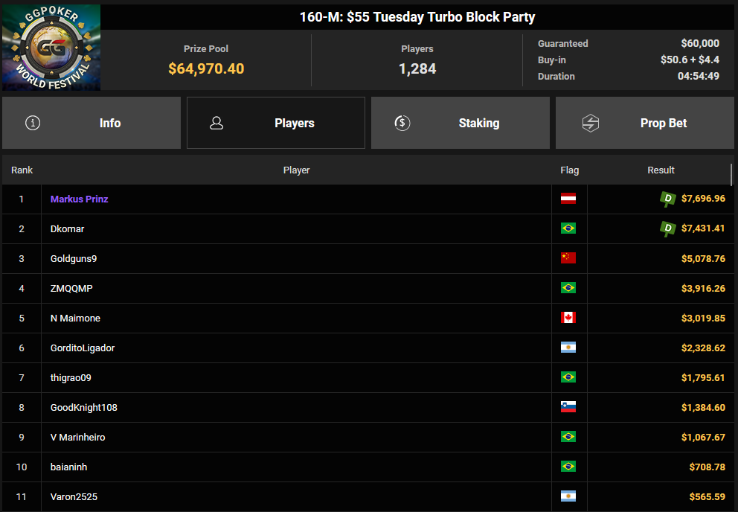Screen dimensions: 738x512
Task: Click the China flag next to Goldguns9
Action: (x=568, y=258)
